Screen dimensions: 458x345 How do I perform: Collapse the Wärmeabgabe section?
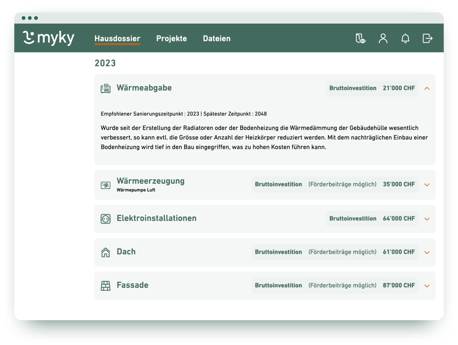pos(427,88)
